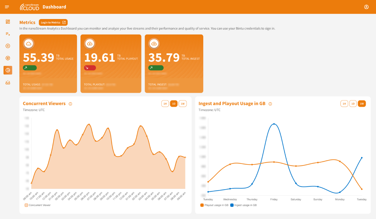Click the Thursday label on usage chart axis

tap(252, 199)
